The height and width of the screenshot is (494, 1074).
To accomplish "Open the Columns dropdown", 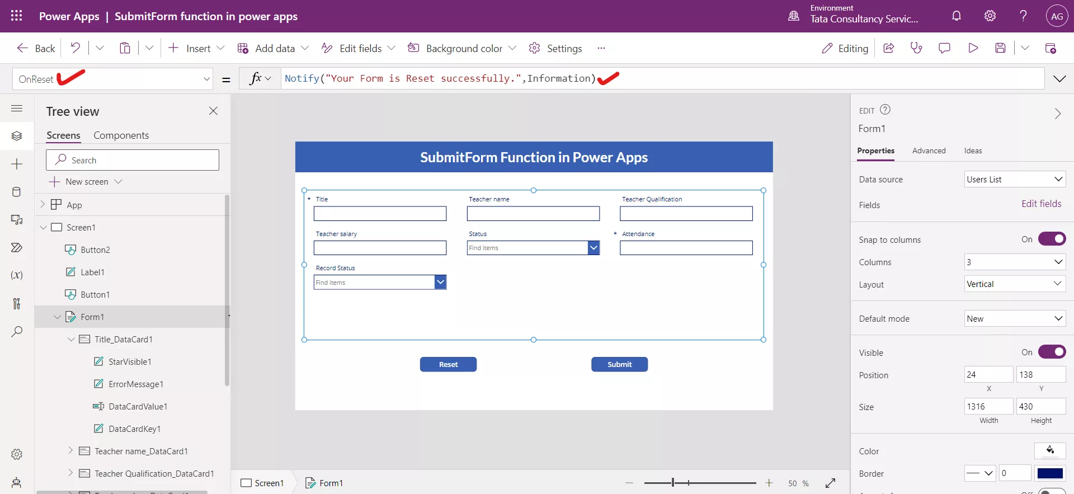I will coord(1015,262).
